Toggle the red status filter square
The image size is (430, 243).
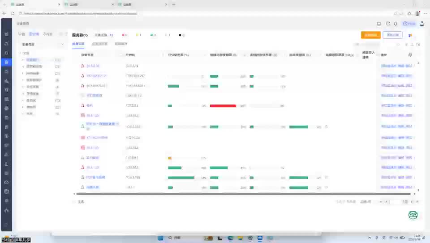pos(123,35)
